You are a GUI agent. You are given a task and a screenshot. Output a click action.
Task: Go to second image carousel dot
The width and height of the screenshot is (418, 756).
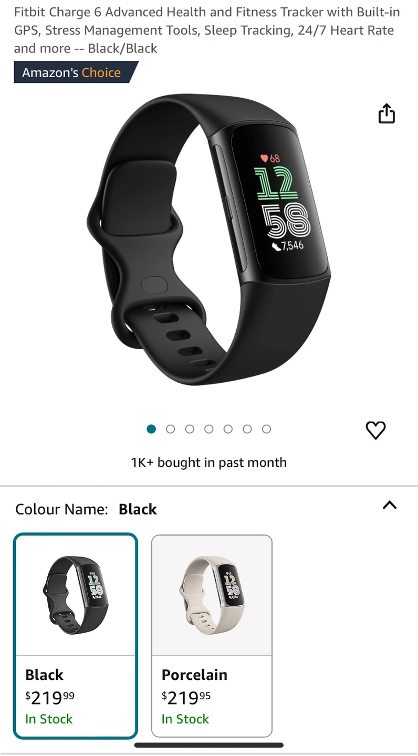point(170,429)
